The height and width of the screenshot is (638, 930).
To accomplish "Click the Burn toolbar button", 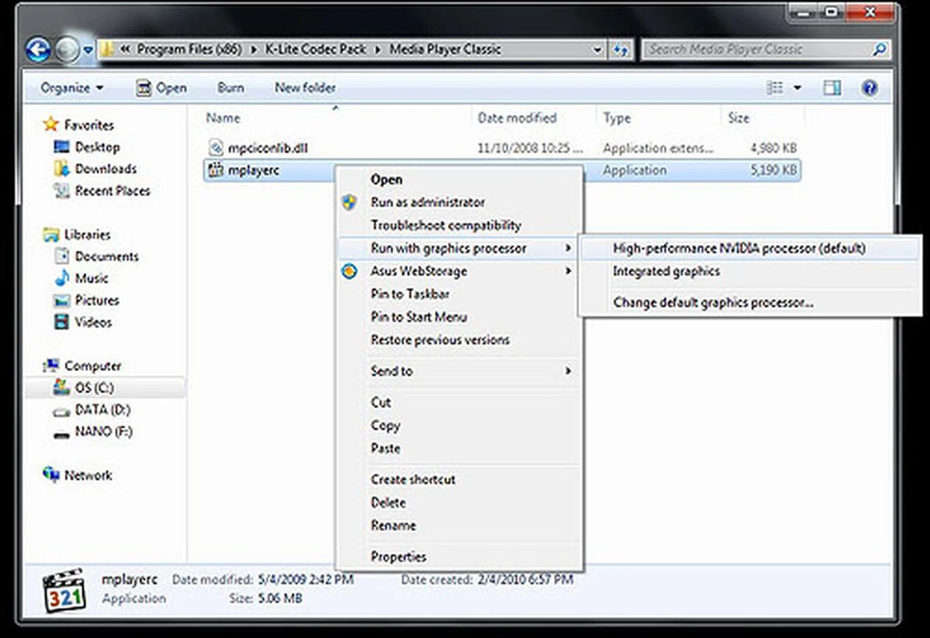I will (231, 88).
